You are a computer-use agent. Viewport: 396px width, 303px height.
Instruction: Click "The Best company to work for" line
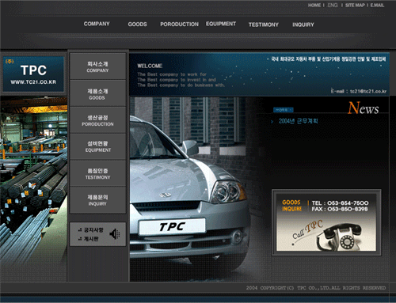click(172, 74)
